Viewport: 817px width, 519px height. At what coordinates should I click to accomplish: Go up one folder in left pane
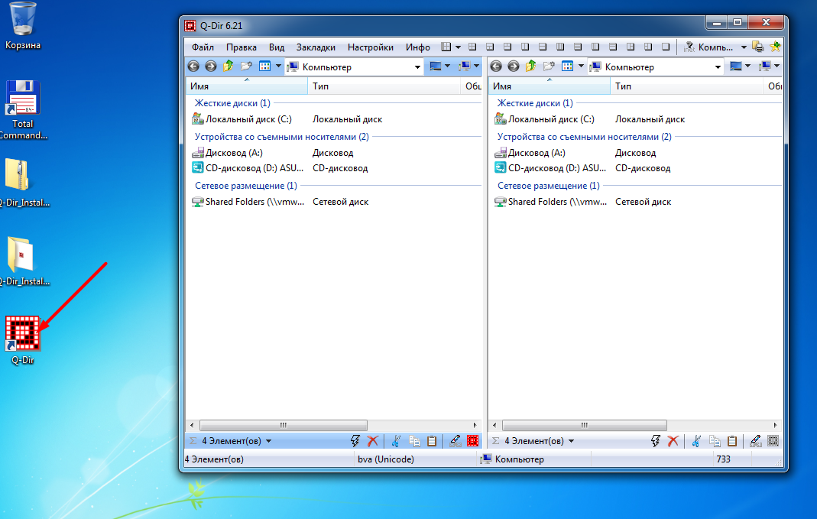229,66
